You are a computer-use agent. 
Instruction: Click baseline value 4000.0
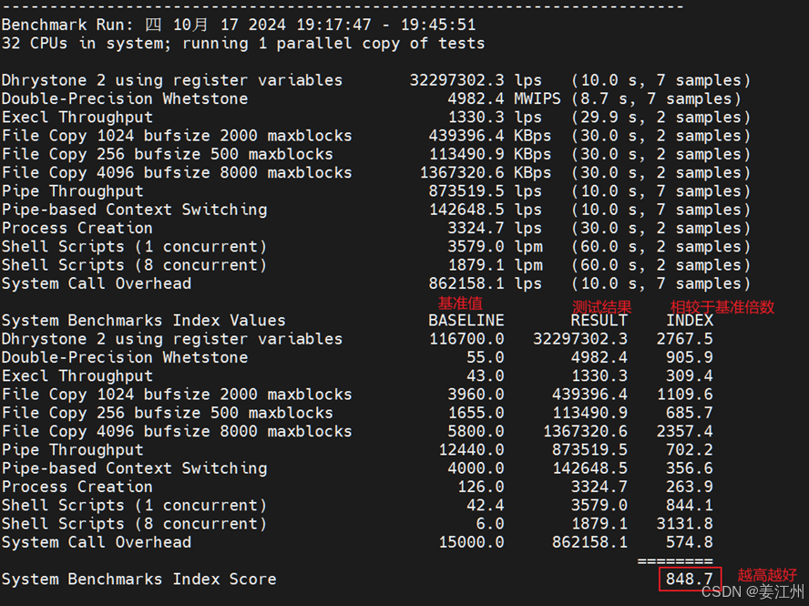coord(476,468)
